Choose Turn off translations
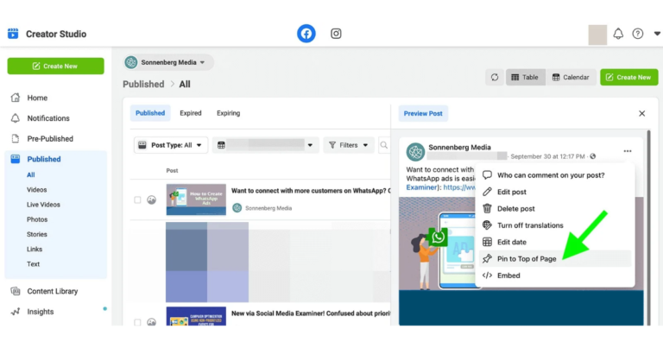The width and height of the screenshot is (663, 348). click(555, 225)
